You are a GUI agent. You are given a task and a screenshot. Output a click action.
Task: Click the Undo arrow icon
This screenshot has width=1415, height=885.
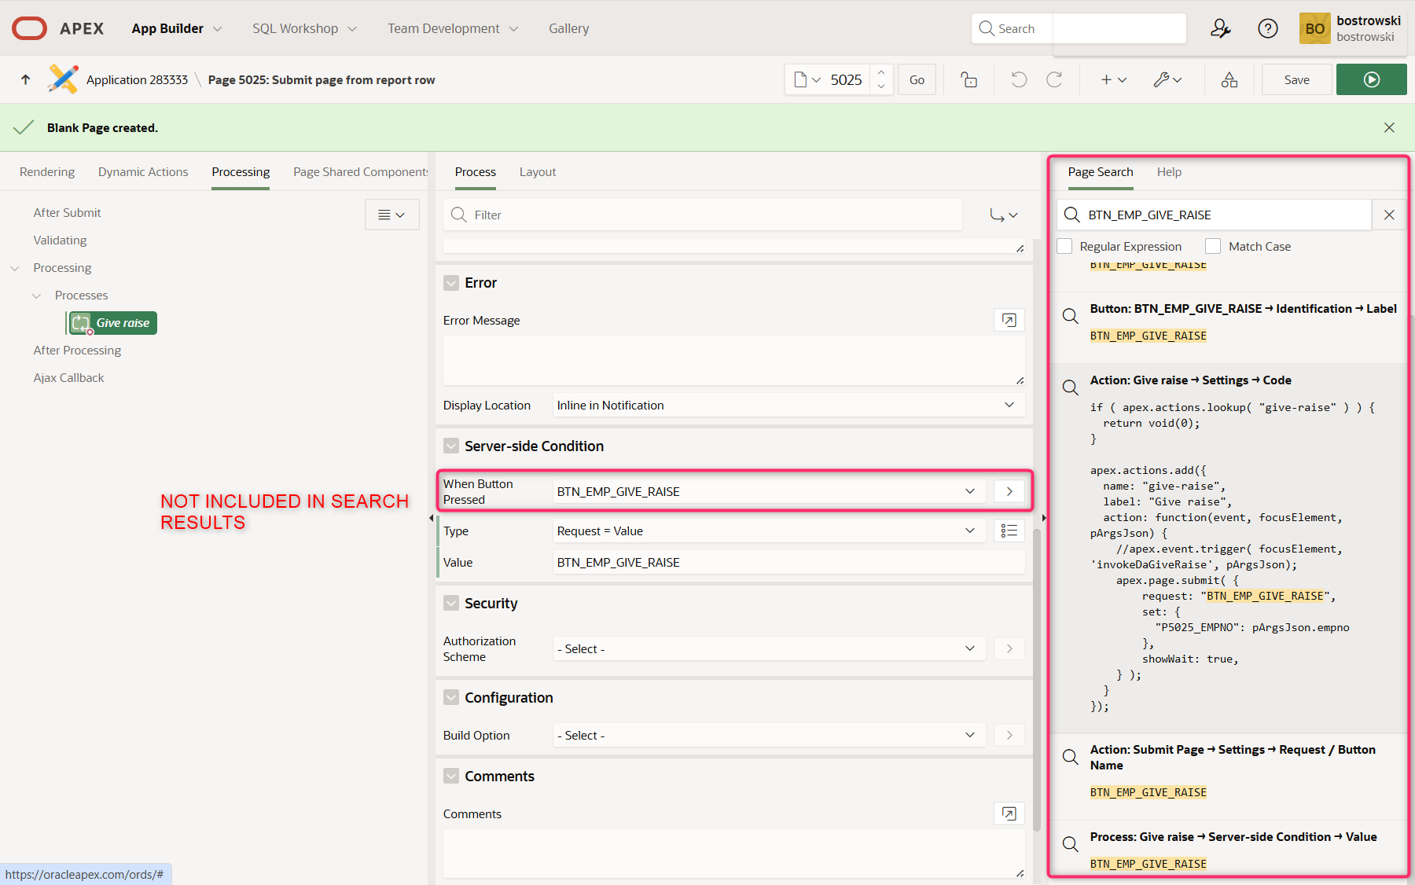(1019, 79)
